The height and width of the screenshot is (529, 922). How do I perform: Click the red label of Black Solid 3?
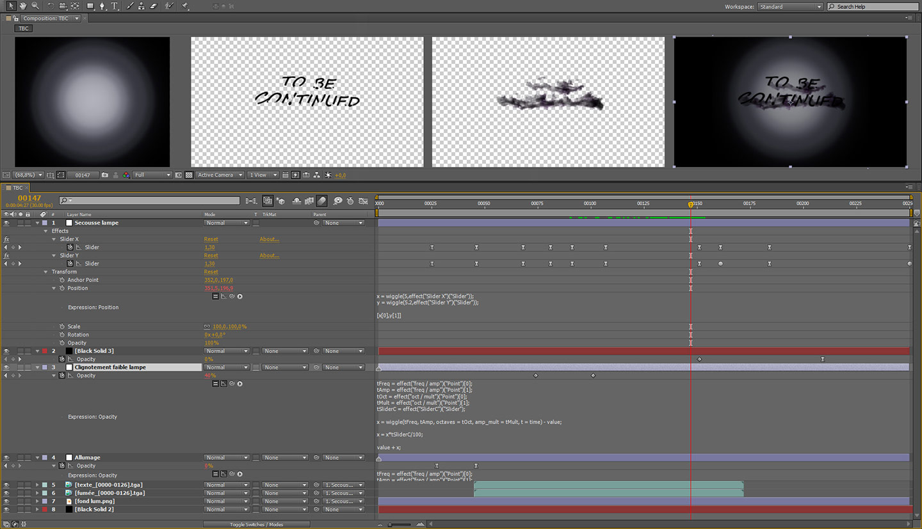[44, 351]
